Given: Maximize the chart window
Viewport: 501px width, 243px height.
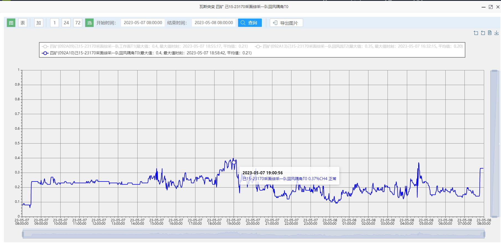Looking at the screenshot, I should pyautogui.click(x=491, y=7).
